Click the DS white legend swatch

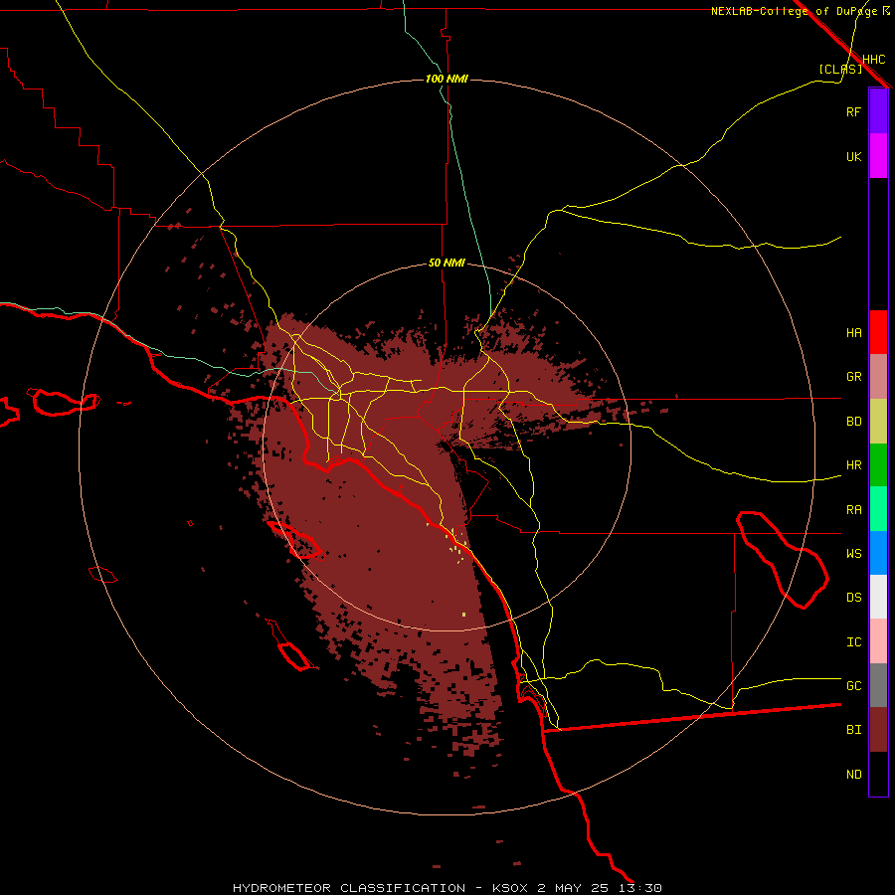click(878, 597)
